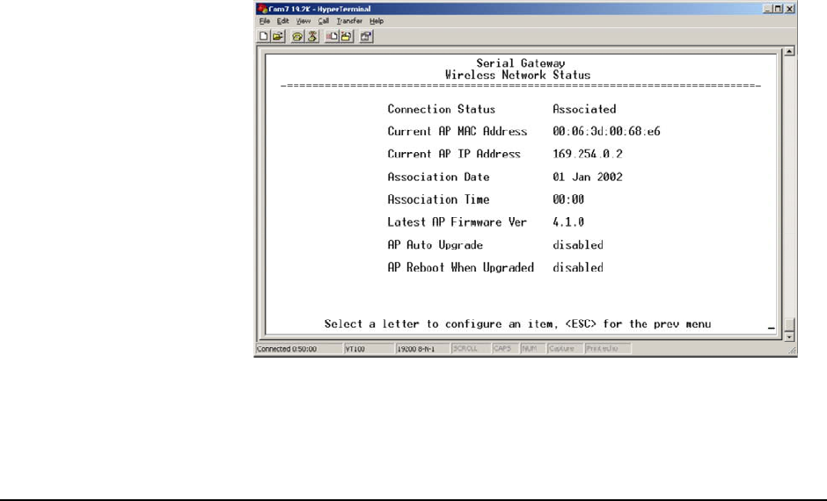Click the Send file toolbar icon
Viewport: 827px width, 501px height.
coord(332,36)
